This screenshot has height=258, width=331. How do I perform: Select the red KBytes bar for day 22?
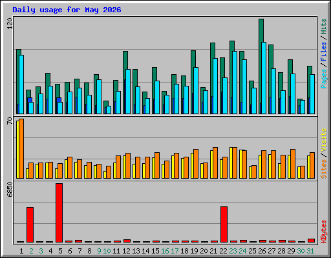pos(224,224)
